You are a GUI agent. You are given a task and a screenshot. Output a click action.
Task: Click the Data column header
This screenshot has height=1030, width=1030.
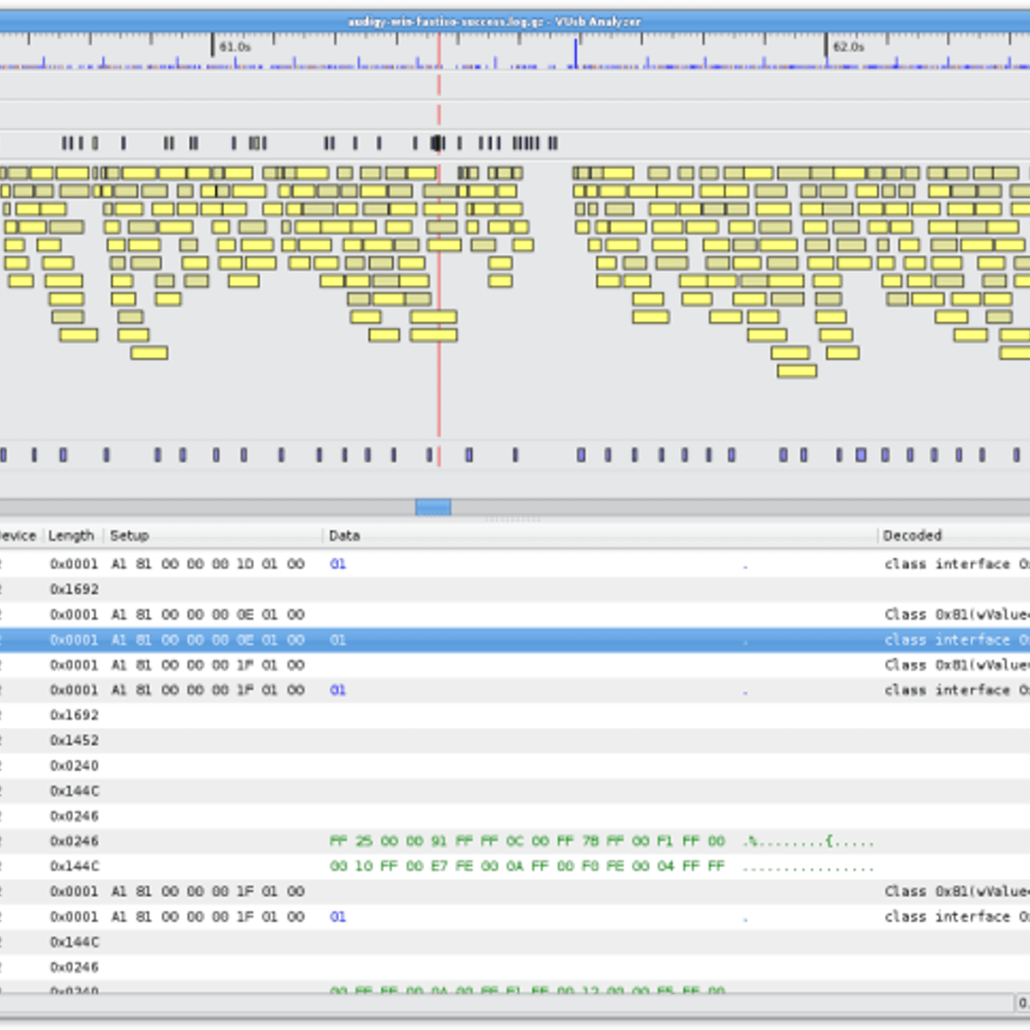pos(344,535)
